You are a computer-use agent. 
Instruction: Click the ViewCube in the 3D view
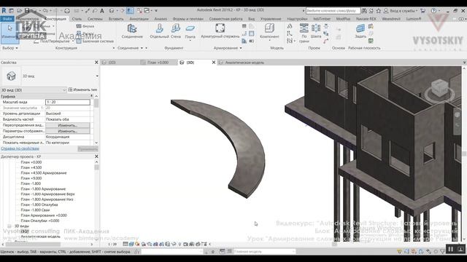coord(439,89)
